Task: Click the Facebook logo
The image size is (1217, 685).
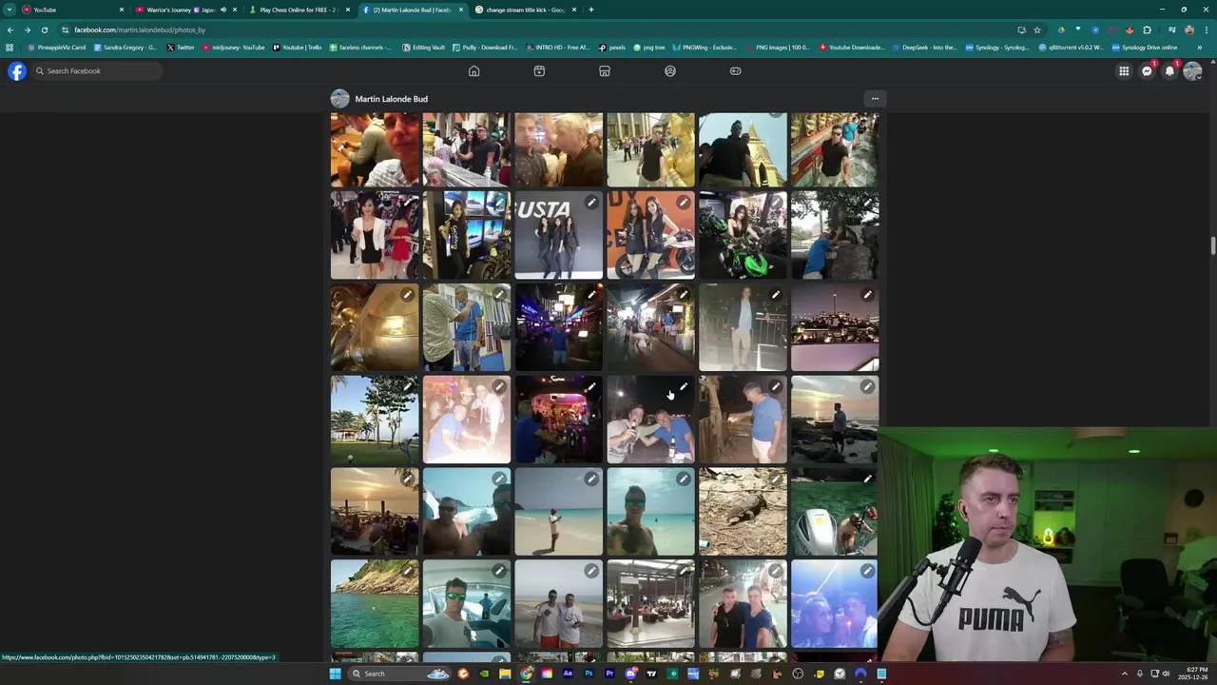Action: [17, 71]
